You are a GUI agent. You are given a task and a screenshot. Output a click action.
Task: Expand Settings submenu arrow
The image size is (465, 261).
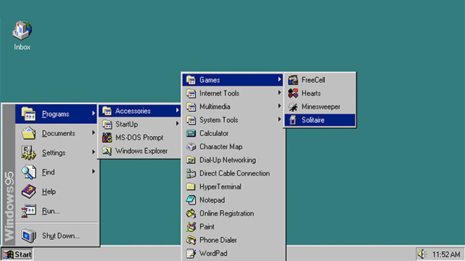93,152
